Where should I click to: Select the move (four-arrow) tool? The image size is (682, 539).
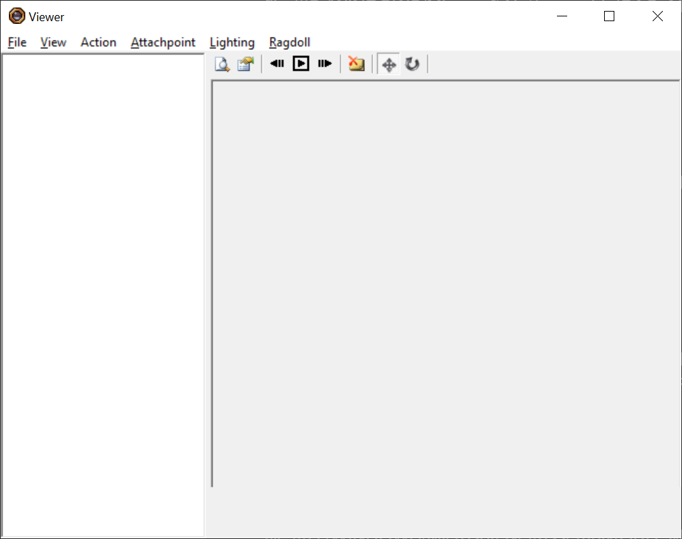[388, 64]
